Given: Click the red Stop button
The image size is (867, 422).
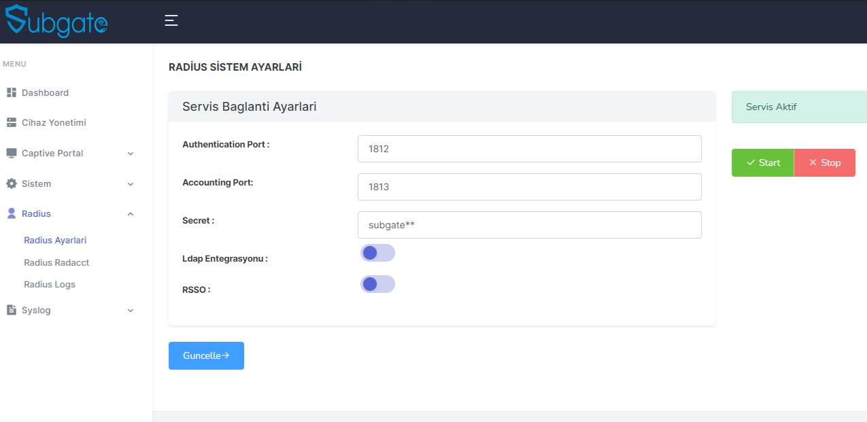Looking at the screenshot, I should point(825,163).
